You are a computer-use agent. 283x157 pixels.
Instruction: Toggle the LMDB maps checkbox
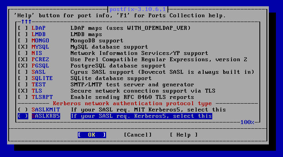click(23, 35)
